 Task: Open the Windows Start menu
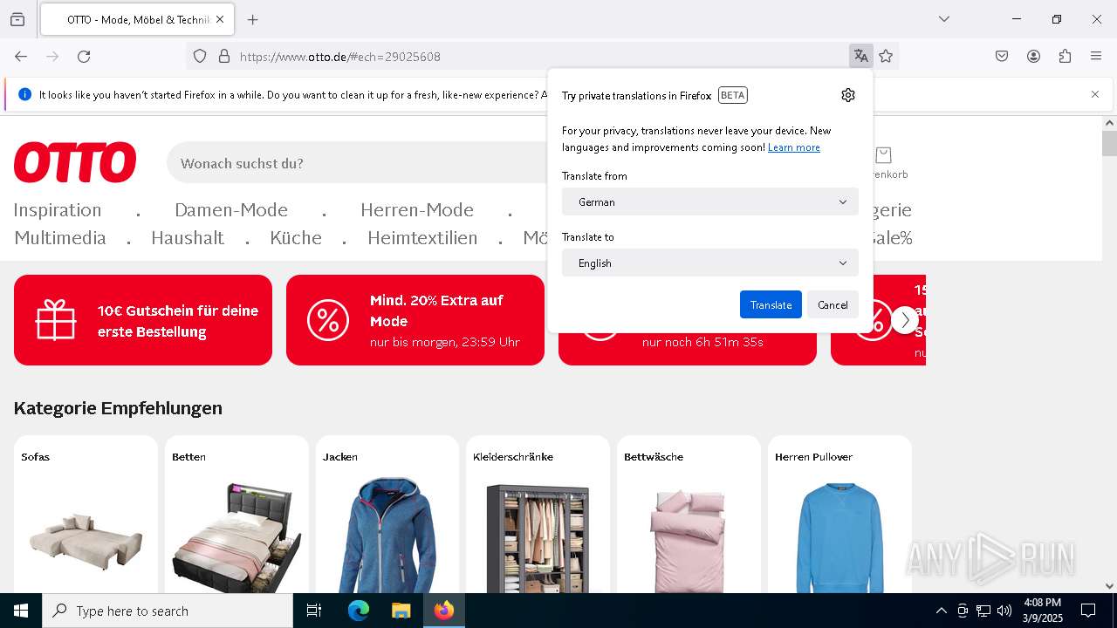tap(21, 611)
